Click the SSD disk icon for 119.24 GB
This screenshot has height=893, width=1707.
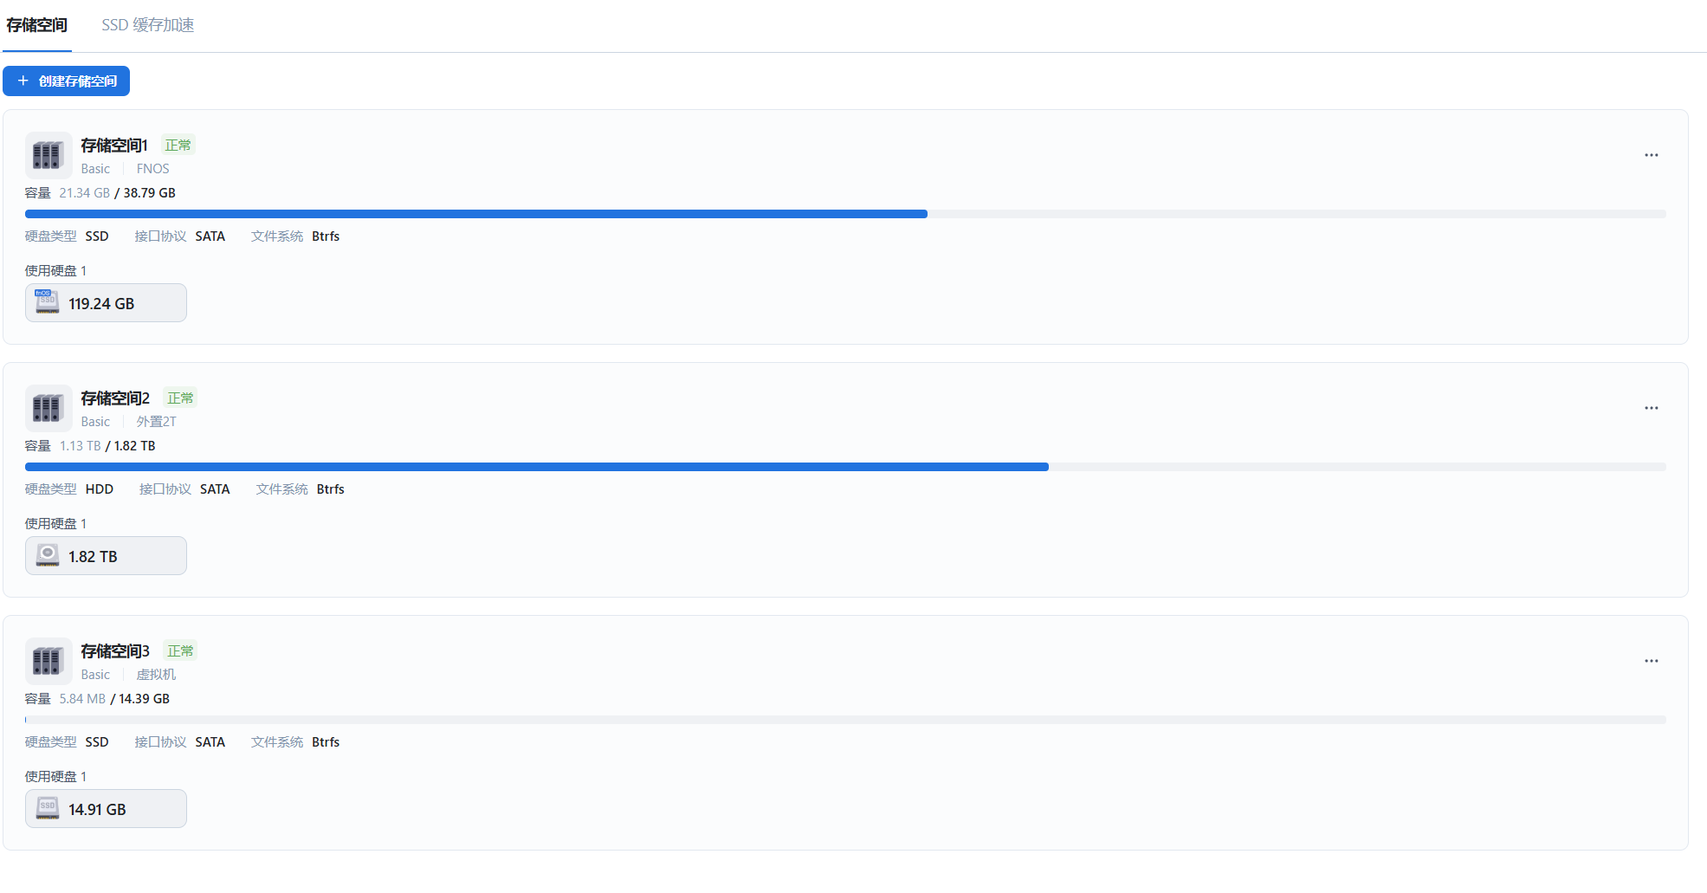(47, 302)
